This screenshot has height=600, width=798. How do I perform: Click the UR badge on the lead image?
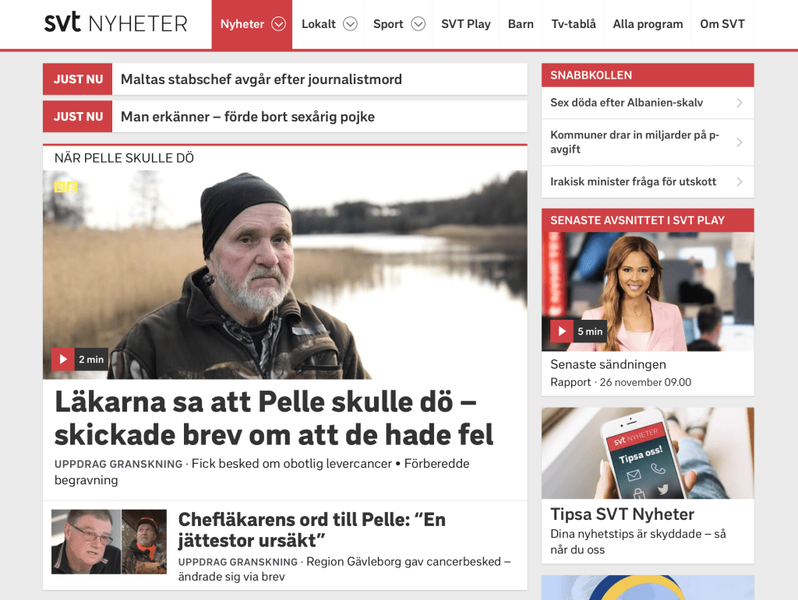tap(65, 187)
